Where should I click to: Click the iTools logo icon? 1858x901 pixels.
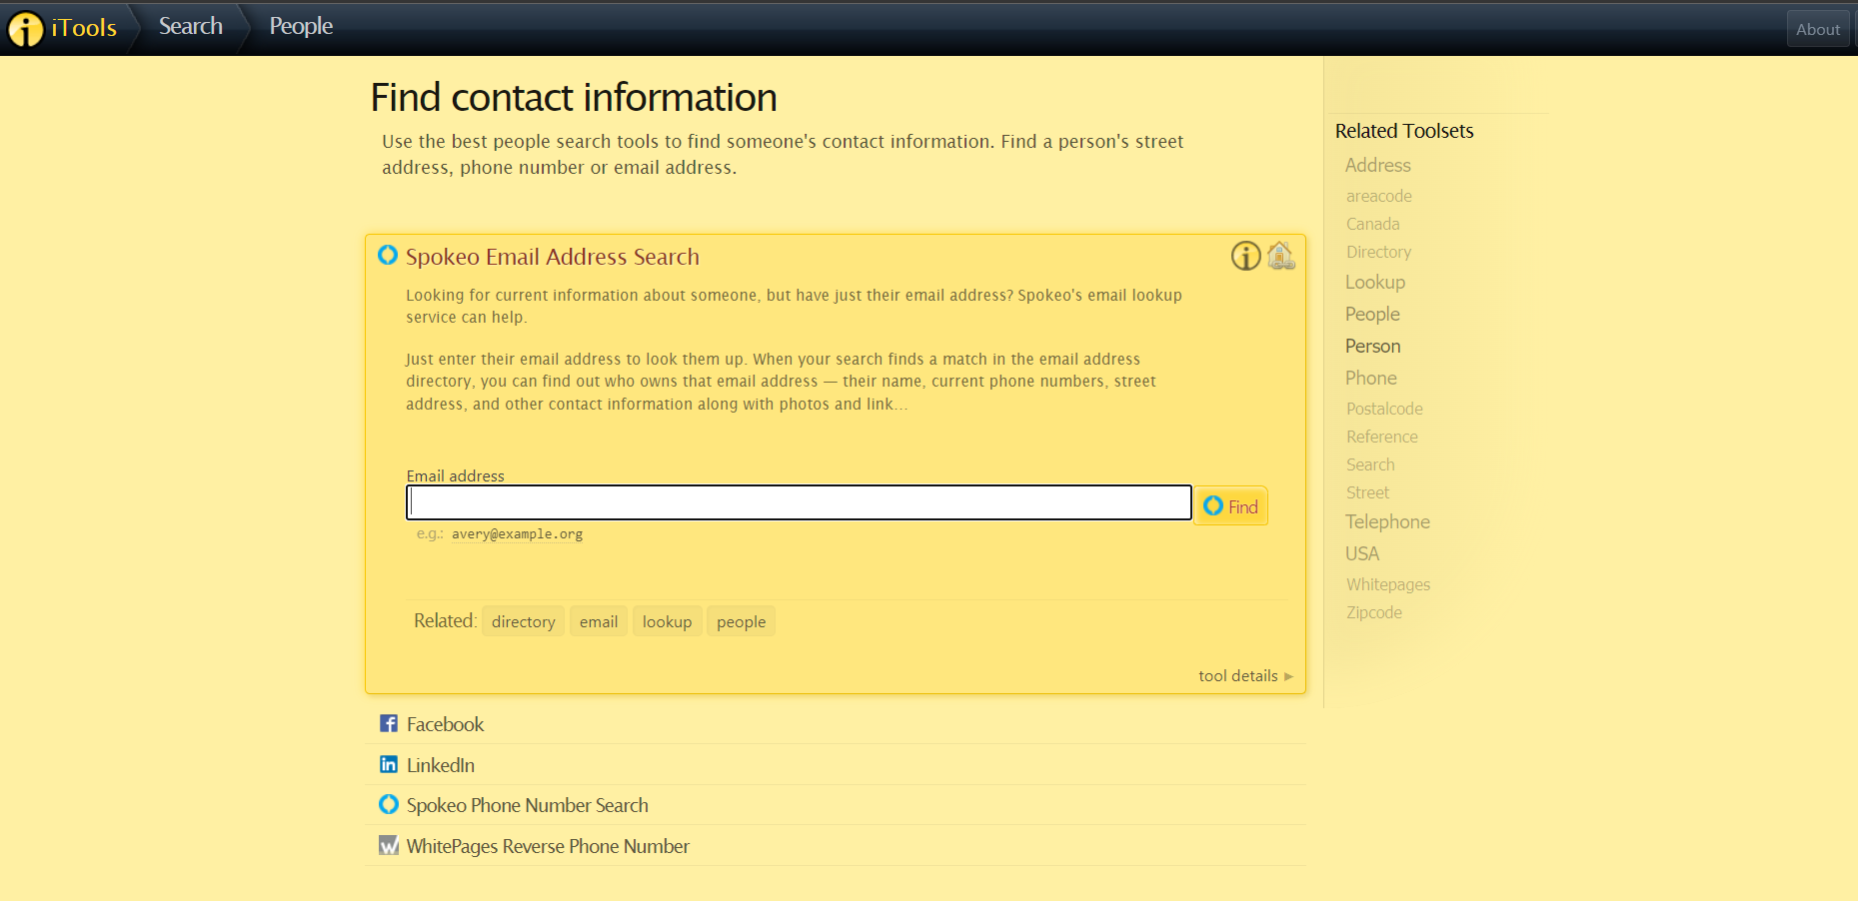click(26, 29)
